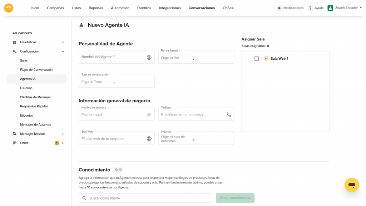
Task: Open the Industria dropdown
Action: pyautogui.click(x=196, y=138)
